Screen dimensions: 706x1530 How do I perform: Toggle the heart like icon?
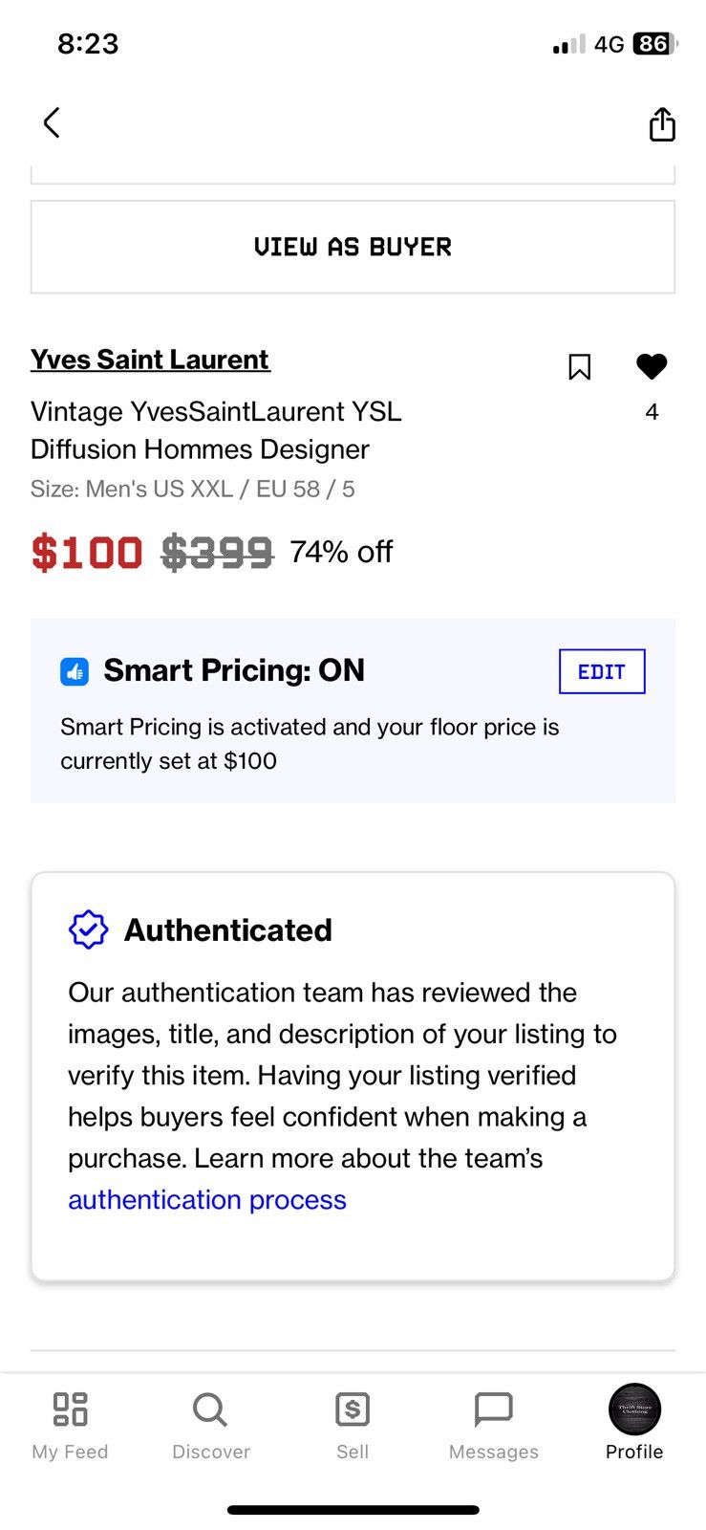[x=652, y=366]
